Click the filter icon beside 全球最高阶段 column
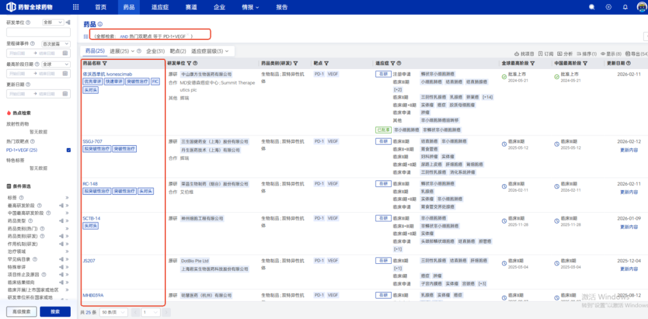The width and height of the screenshot is (648, 319). (533, 63)
